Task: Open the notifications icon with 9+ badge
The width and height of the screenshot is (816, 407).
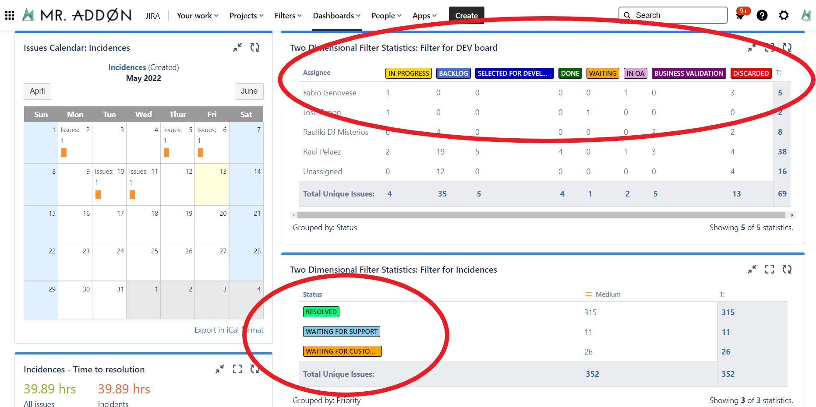Action: pos(740,16)
